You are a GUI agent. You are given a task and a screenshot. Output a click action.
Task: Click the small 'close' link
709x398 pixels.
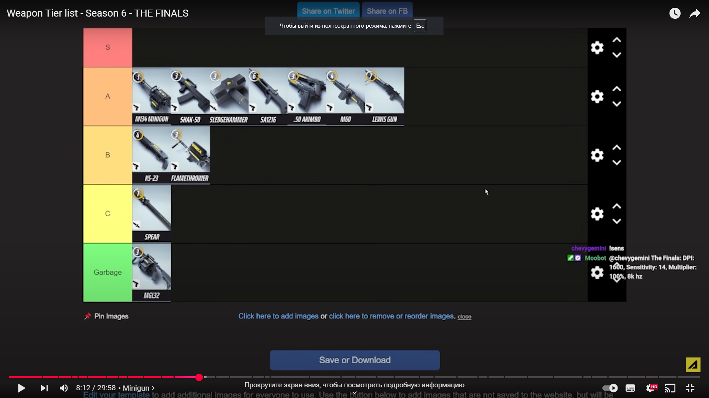[x=465, y=317]
